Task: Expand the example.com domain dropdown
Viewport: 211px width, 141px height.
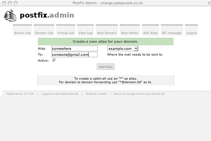Action: (123, 49)
